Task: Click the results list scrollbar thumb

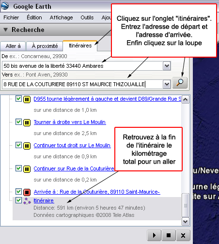Action: pos(185,205)
